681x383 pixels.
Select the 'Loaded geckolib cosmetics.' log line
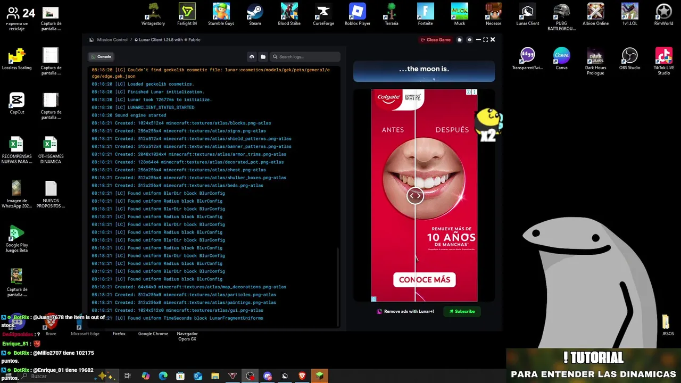click(143, 84)
